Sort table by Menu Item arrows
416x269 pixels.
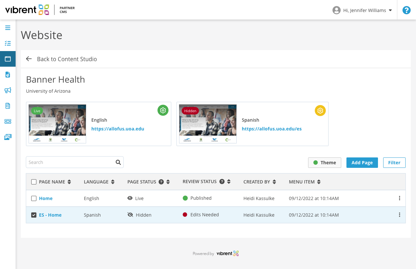(x=319, y=182)
